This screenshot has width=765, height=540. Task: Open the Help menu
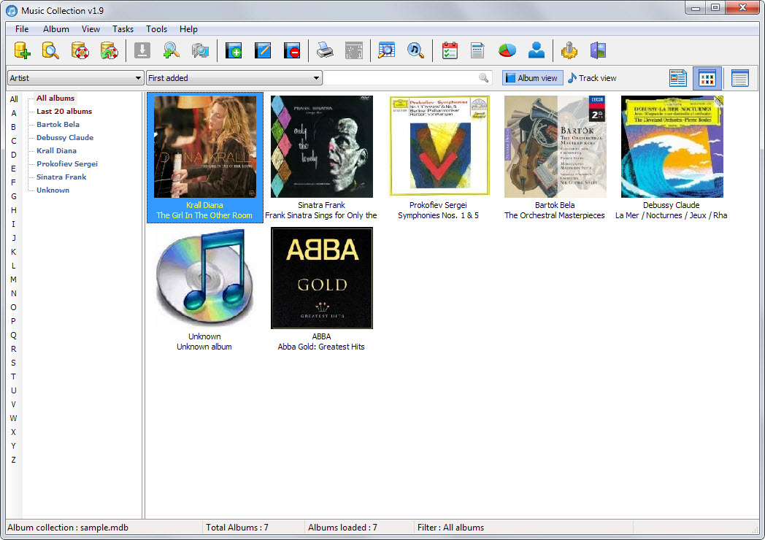(188, 29)
